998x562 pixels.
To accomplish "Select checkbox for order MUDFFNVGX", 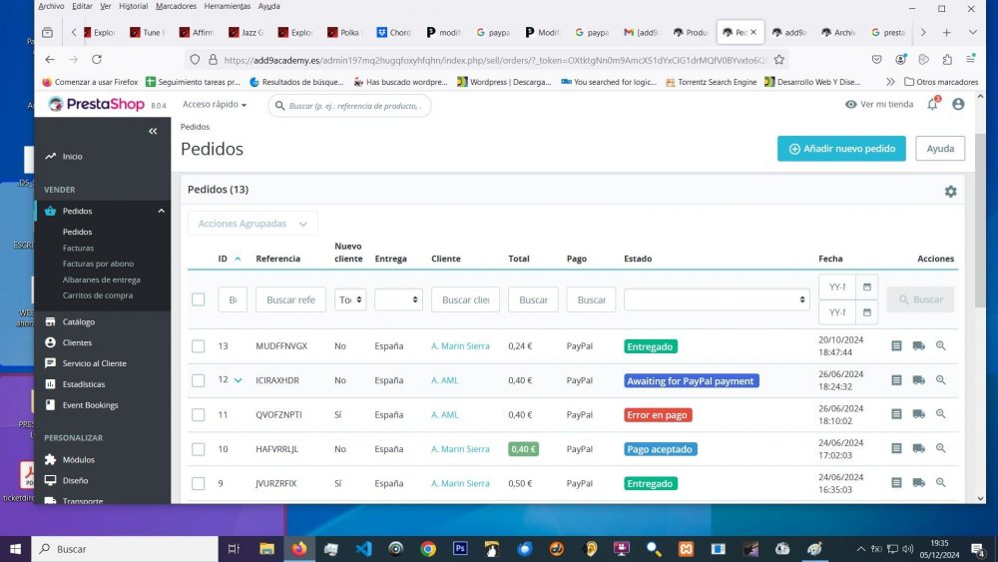I will [198, 346].
